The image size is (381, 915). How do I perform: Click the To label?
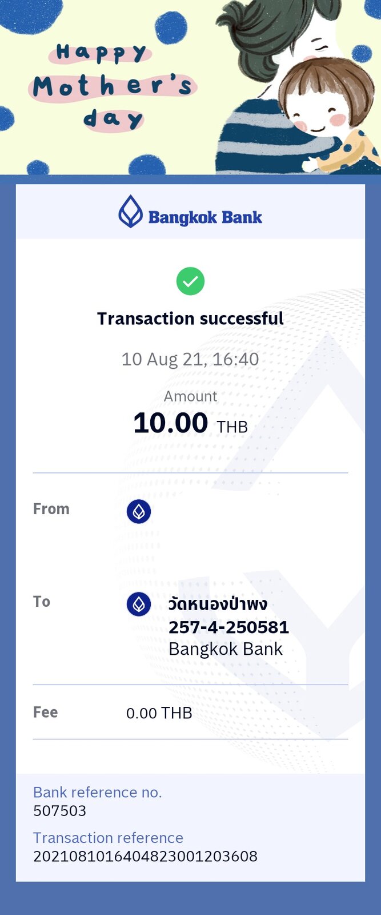coord(42,602)
